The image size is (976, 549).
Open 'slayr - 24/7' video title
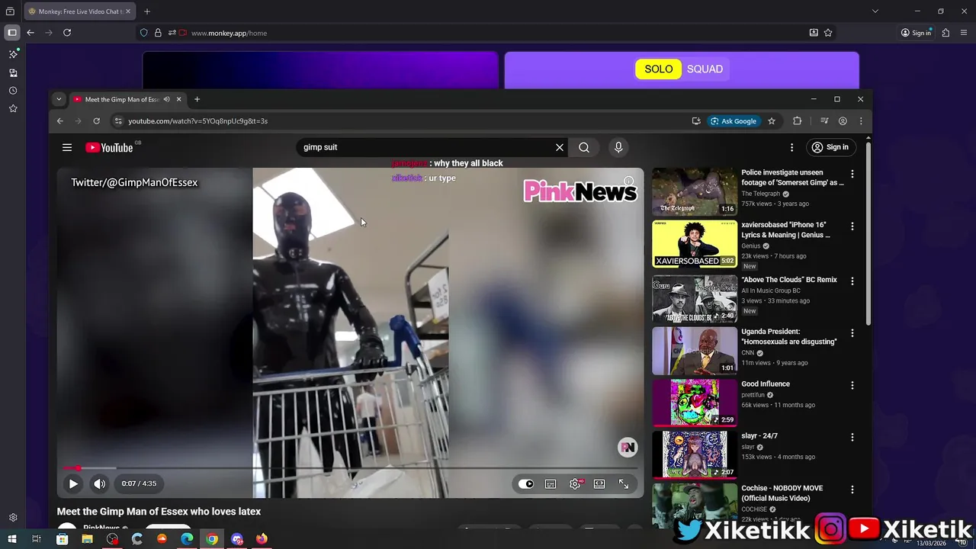tap(759, 436)
